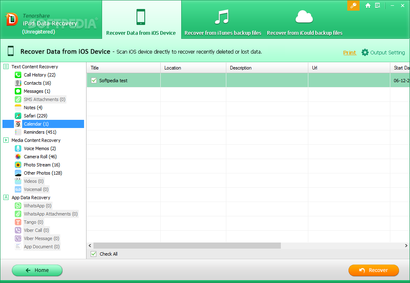Select Other Photos (128) entry
Screen dimensions: 410x283
pyautogui.click(x=43, y=173)
